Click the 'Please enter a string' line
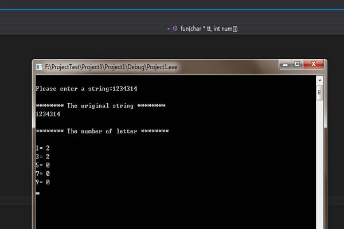This screenshot has height=229, width=344. (x=86, y=89)
